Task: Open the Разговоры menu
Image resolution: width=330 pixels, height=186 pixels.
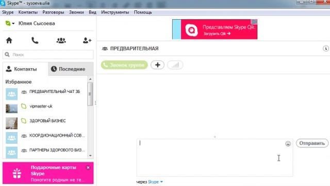Action: point(53,12)
